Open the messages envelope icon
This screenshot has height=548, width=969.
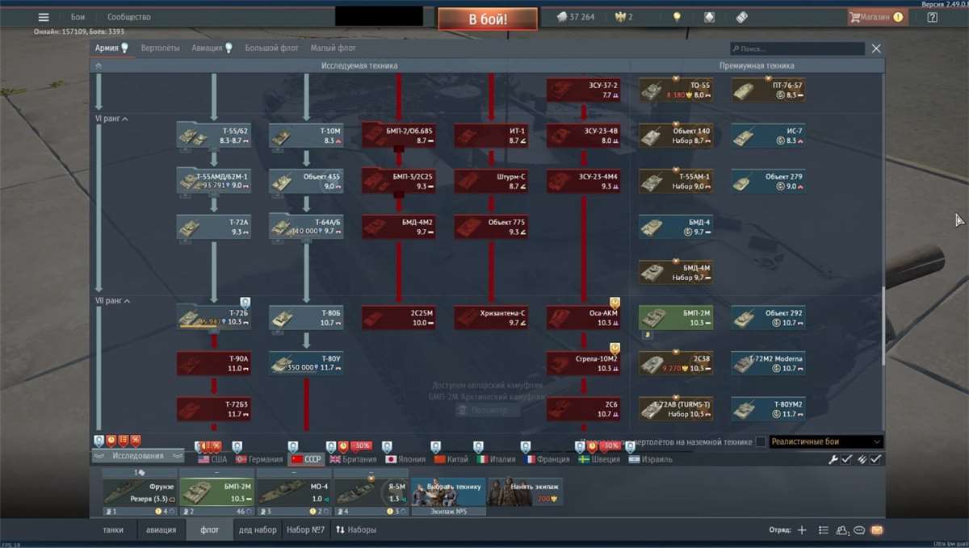point(875,529)
